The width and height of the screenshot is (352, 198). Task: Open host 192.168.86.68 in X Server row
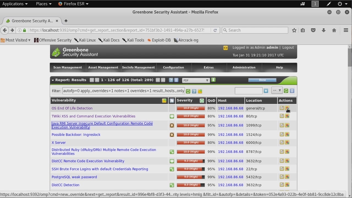(230, 143)
